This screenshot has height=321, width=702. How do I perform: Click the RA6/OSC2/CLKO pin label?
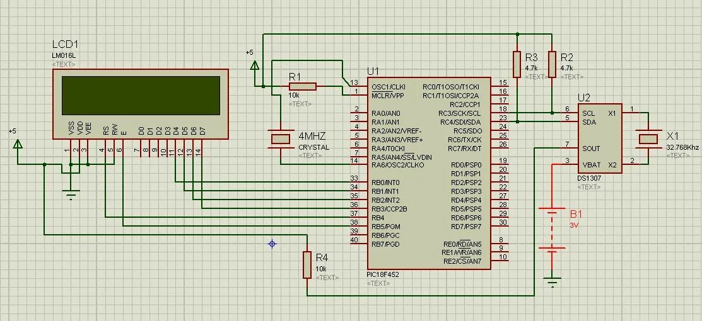pos(397,166)
